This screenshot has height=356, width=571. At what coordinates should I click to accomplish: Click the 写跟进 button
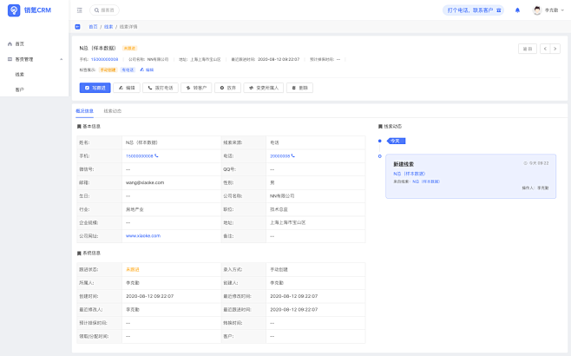coord(95,88)
